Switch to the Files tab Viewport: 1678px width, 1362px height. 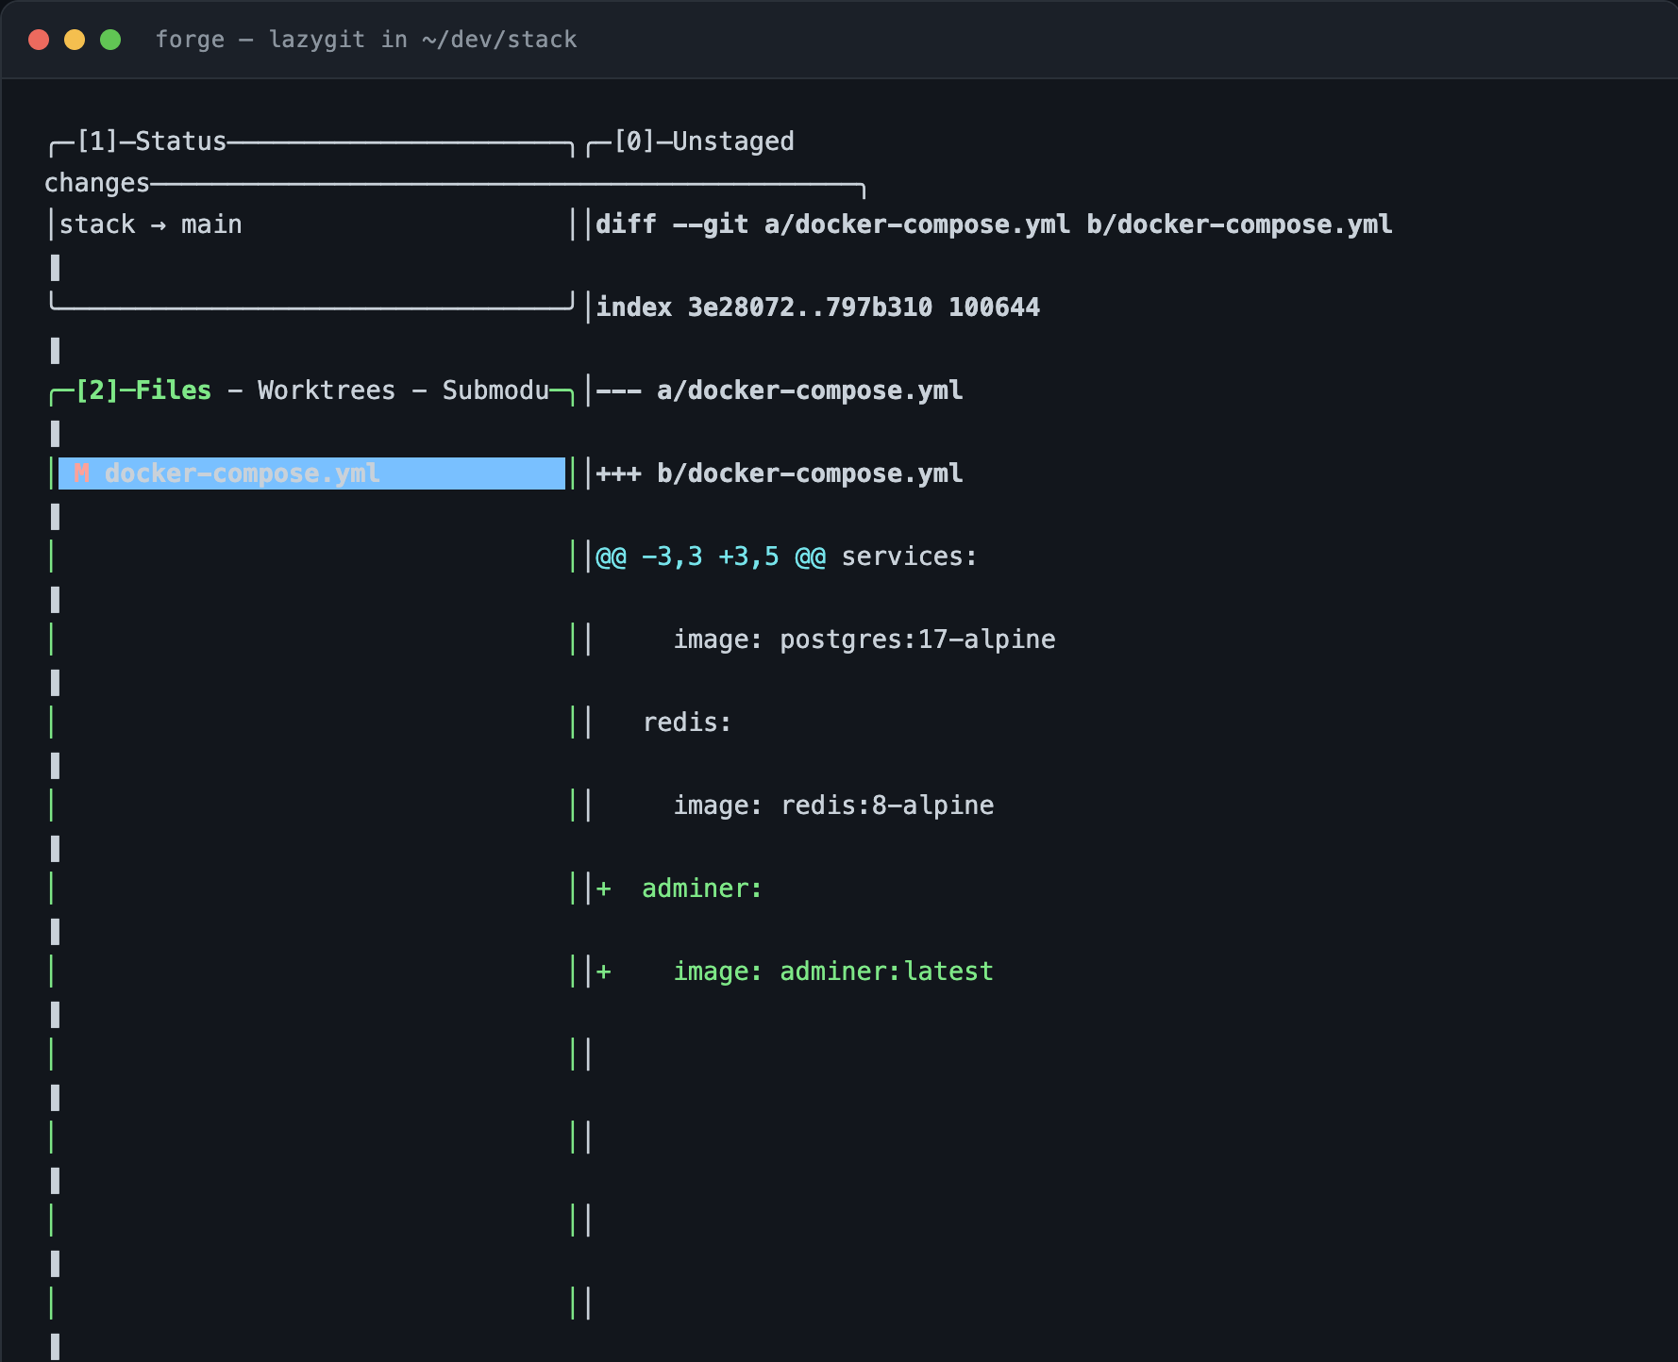click(x=174, y=390)
